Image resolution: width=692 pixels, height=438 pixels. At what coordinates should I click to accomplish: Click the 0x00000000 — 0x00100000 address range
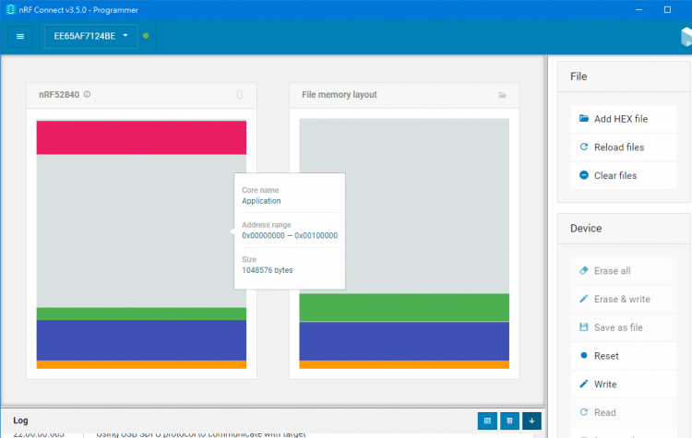click(290, 235)
